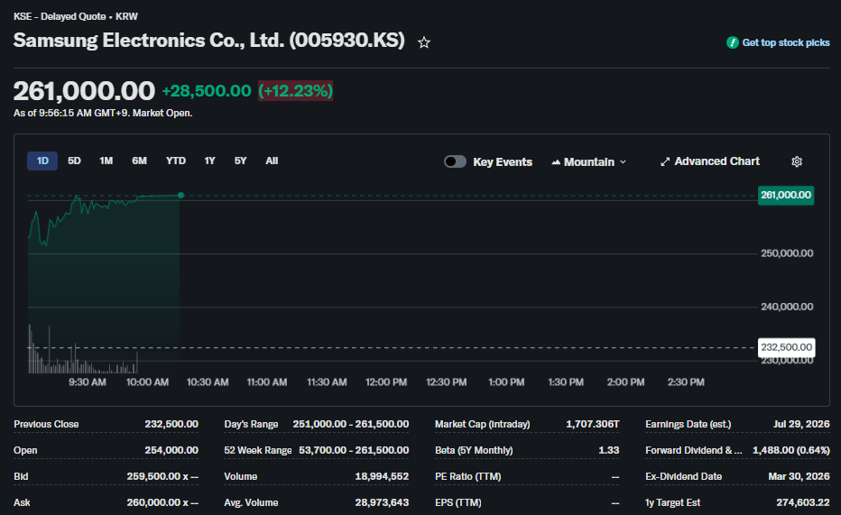Click the 52 Week Range value
The width and height of the screenshot is (841, 515).
[x=354, y=450]
